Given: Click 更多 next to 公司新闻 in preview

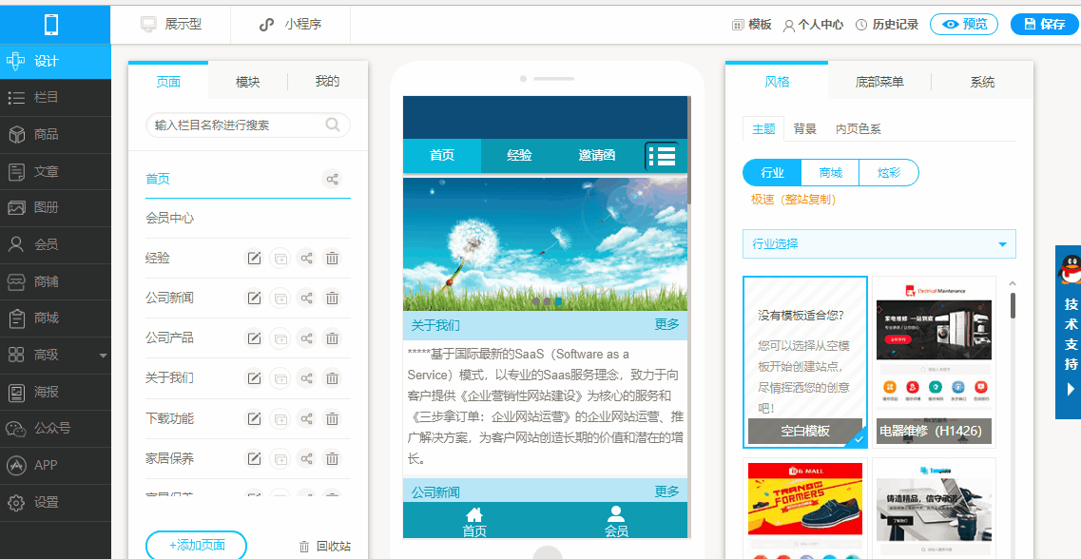Looking at the screenshot, I should 666,492.
